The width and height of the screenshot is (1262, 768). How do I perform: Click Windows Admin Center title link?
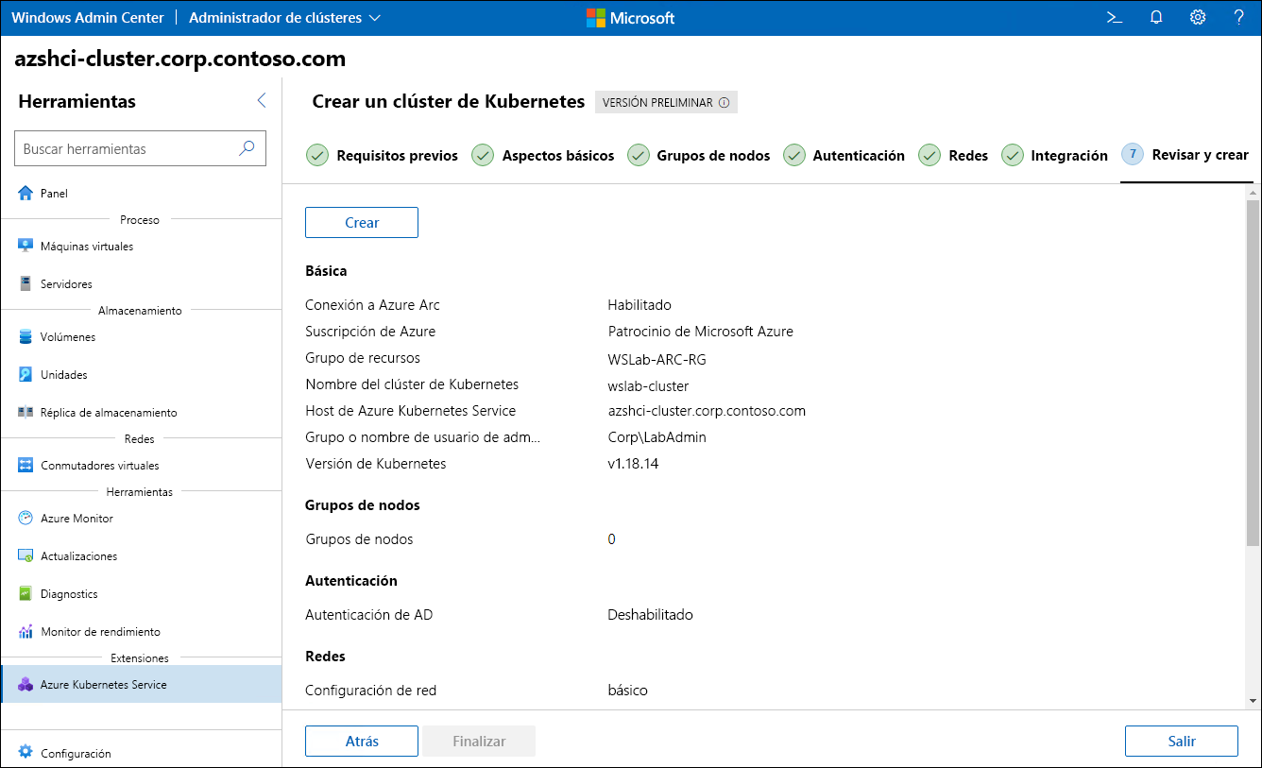tap(88, 18)
